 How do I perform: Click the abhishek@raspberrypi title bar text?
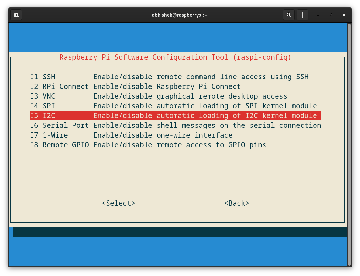click(180, 15)
